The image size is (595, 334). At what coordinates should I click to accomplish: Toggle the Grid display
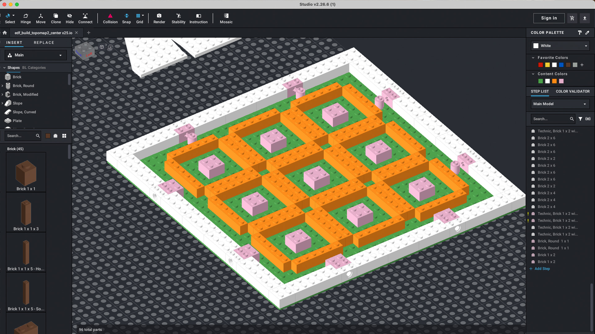coord(140,18)
